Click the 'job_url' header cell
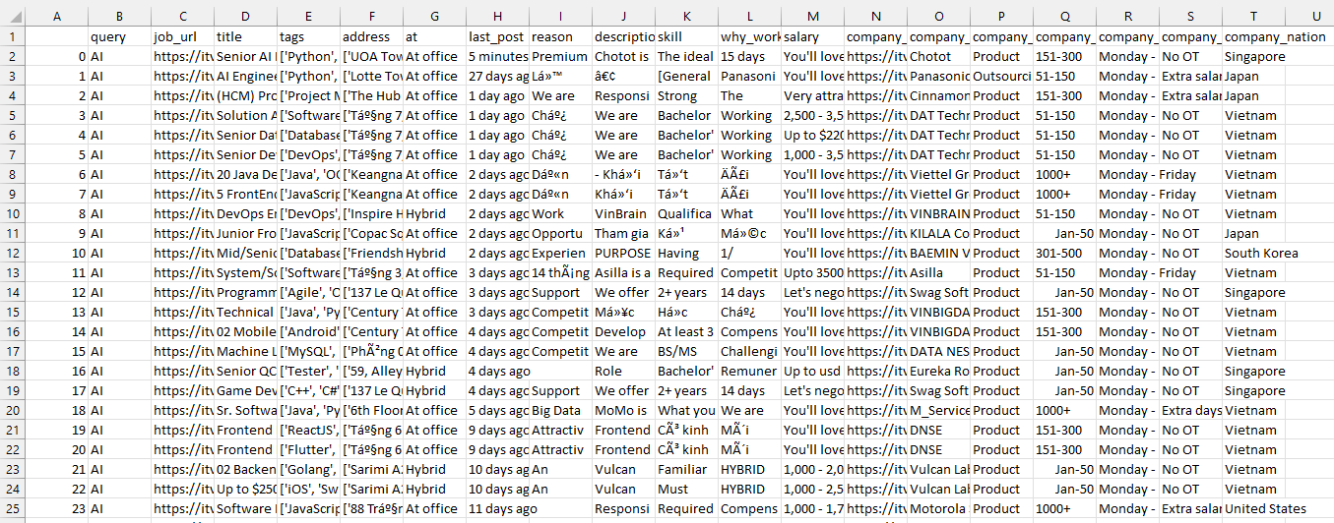Screen dimensions: 1334x523 182,36
